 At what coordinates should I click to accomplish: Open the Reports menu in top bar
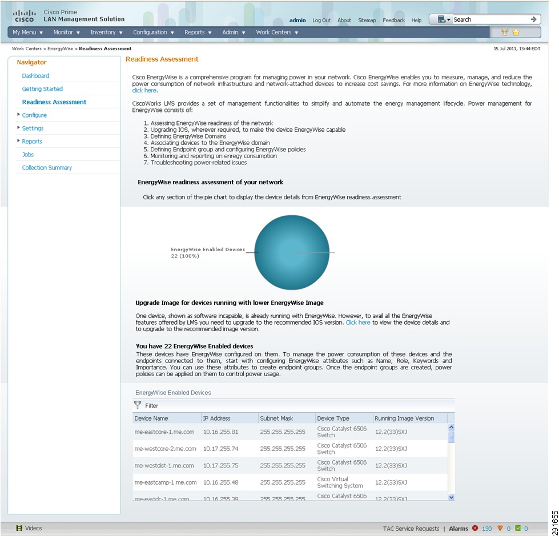pyautogui.click(x=198, y=33)
